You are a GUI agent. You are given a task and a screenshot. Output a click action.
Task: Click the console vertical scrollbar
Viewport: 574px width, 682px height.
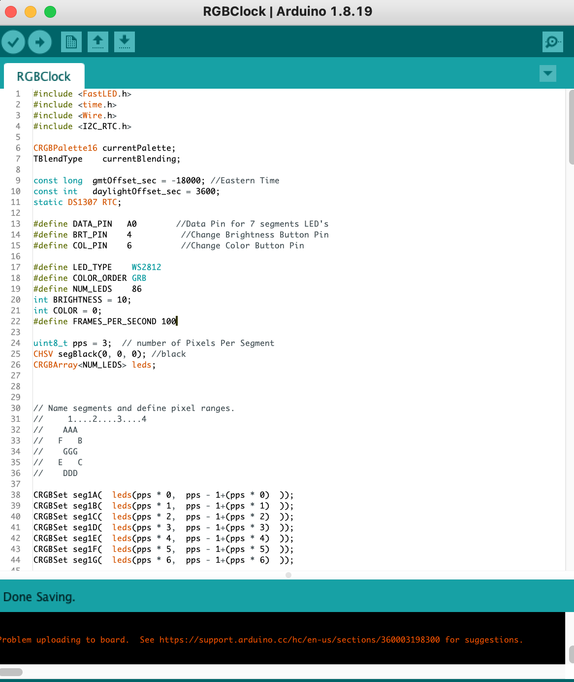coord(571,654)
